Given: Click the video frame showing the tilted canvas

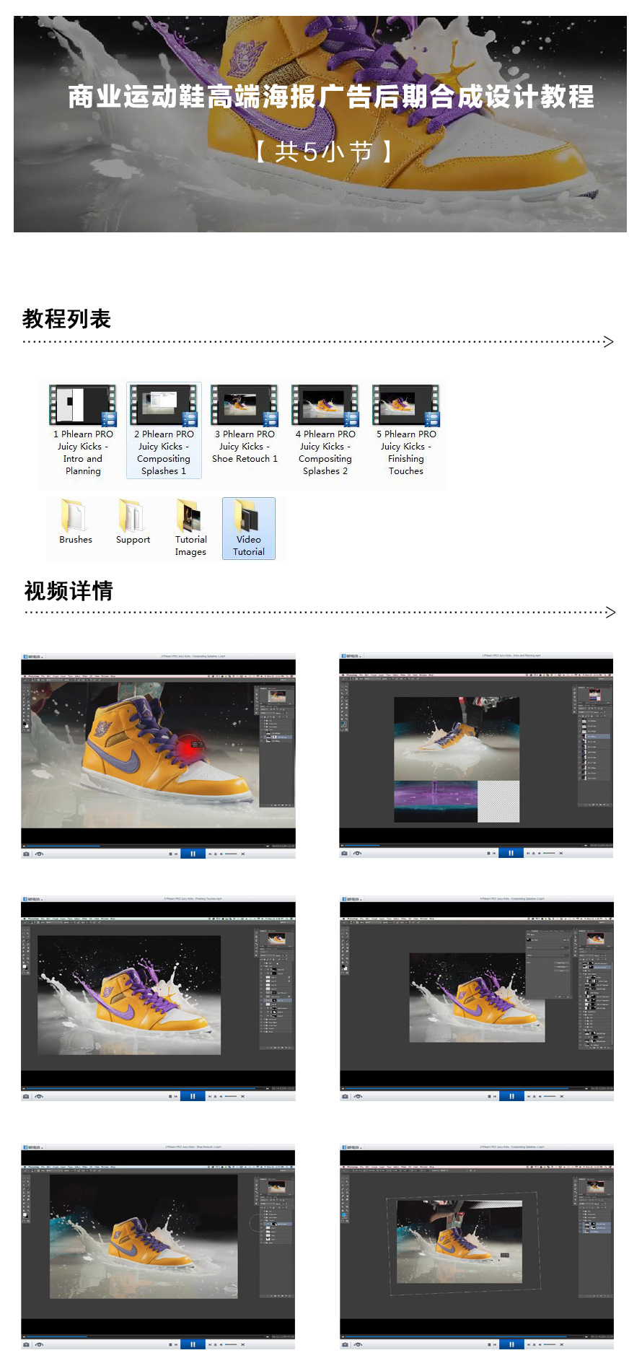Looking at the screenshot, I should pyautogui.click(x=477, y=1241).
